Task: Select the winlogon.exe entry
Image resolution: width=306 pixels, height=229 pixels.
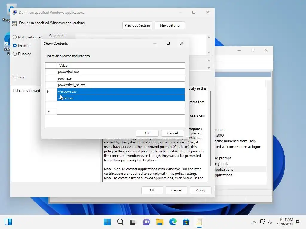Action: point(121,92)
